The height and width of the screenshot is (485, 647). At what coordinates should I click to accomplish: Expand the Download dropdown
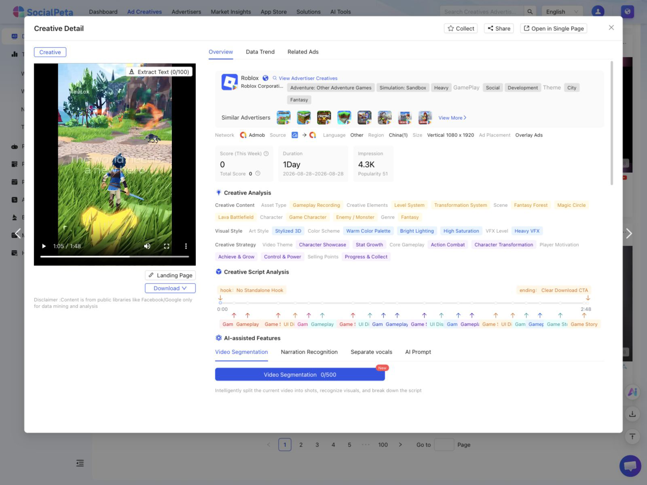coord(170,288)
